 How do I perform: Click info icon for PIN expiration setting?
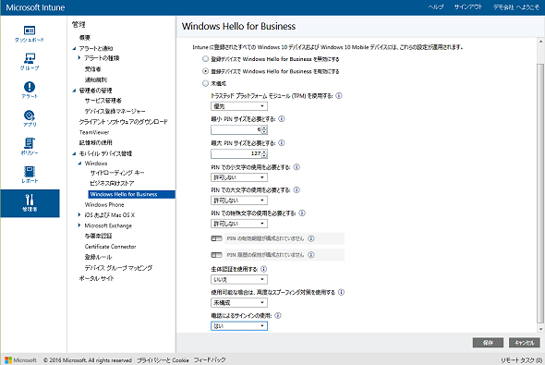311,238
